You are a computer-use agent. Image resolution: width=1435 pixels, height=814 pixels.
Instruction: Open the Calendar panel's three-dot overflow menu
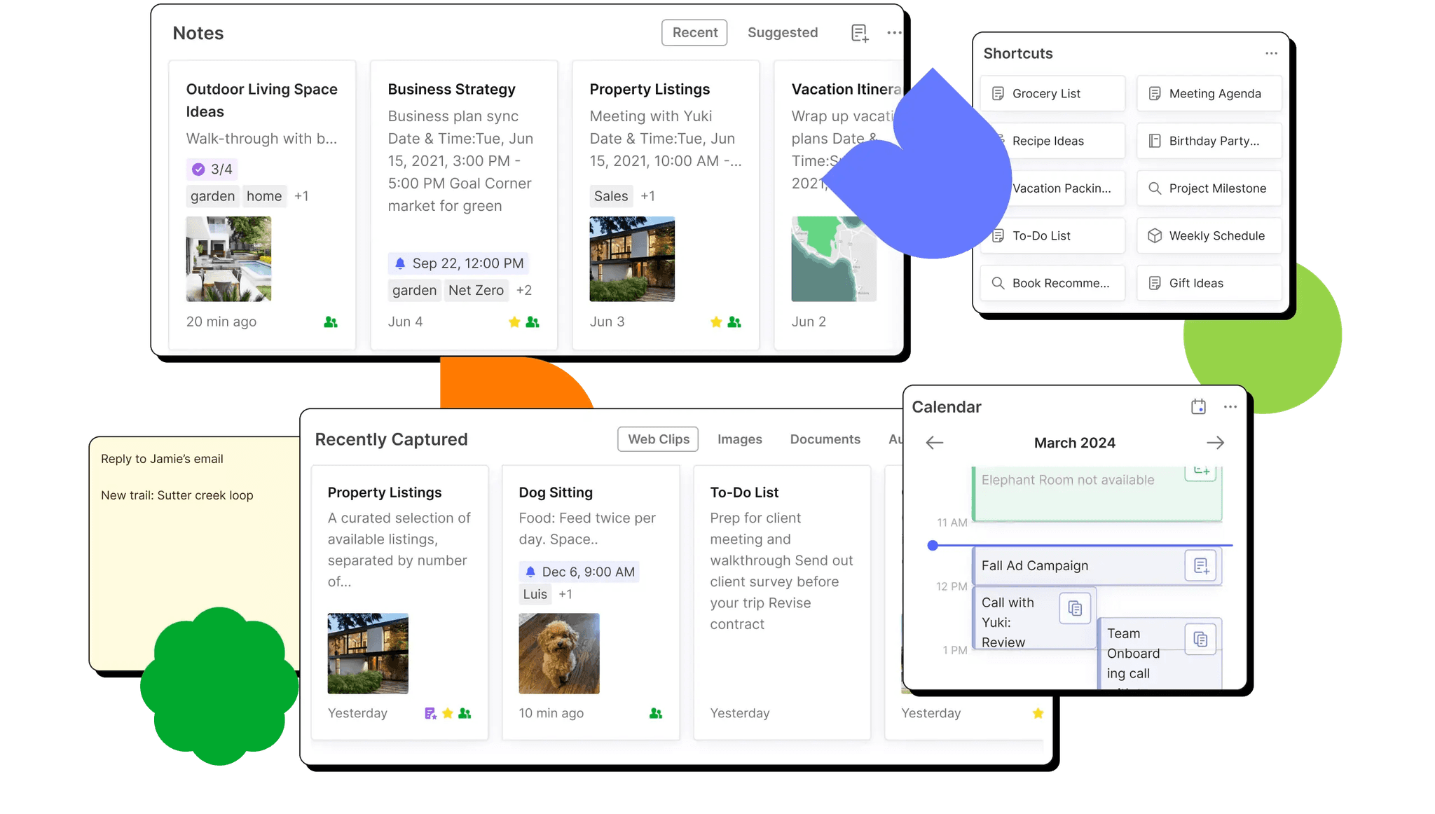tap(1230, 406)
